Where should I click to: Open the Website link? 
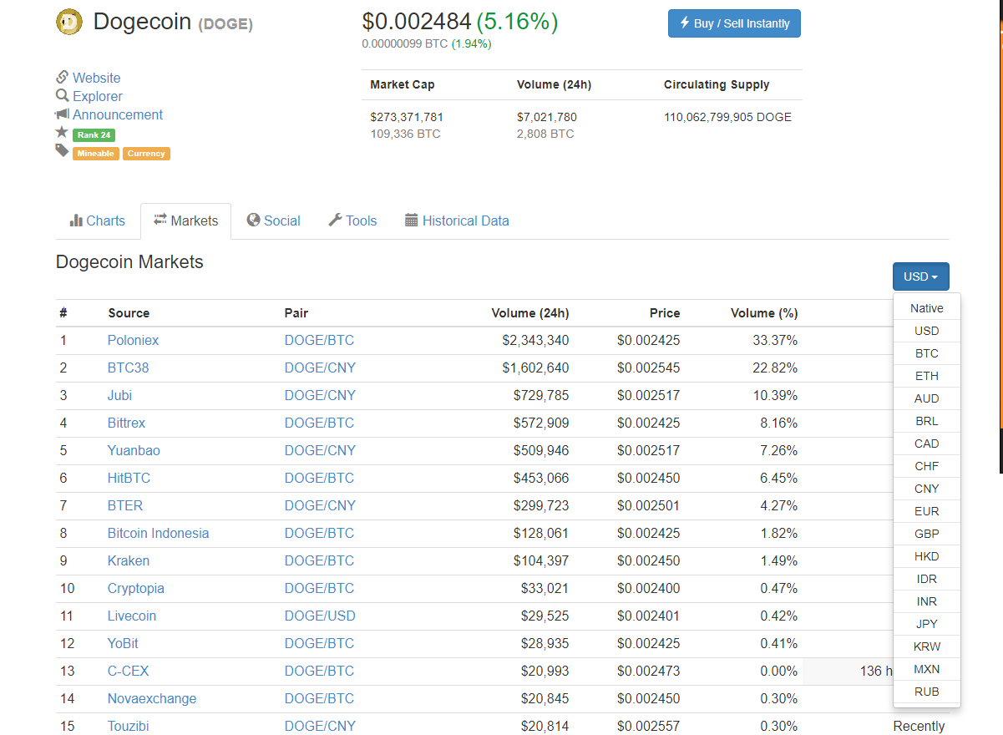(x=96, y=78)
